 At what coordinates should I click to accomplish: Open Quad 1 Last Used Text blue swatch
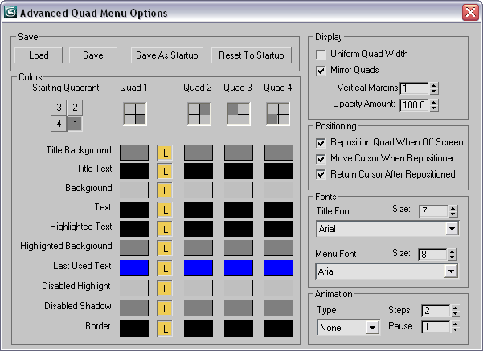click(134, 268)
